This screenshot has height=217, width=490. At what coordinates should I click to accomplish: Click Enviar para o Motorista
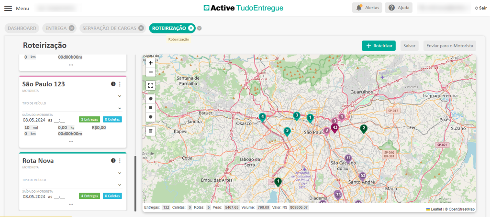(x=450, y=46)
